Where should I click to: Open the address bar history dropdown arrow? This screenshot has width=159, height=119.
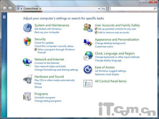99,9
